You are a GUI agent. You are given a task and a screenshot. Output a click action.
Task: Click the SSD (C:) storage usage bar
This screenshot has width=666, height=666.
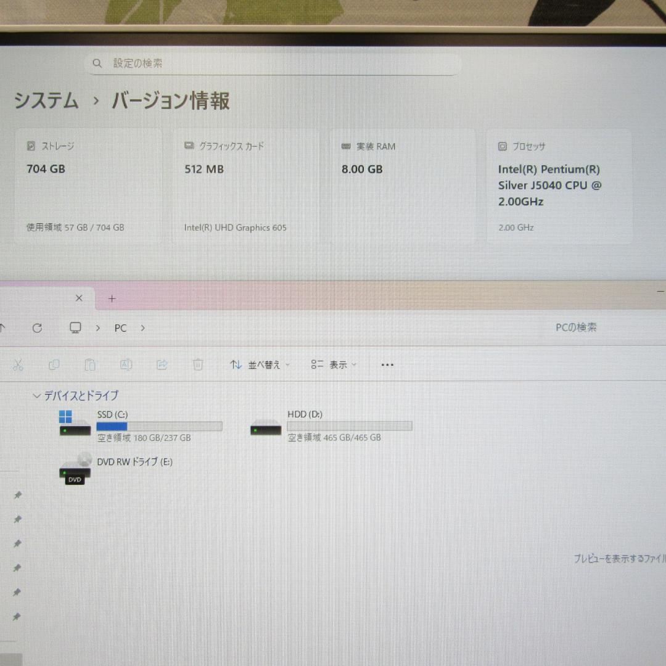coord(159,425)
